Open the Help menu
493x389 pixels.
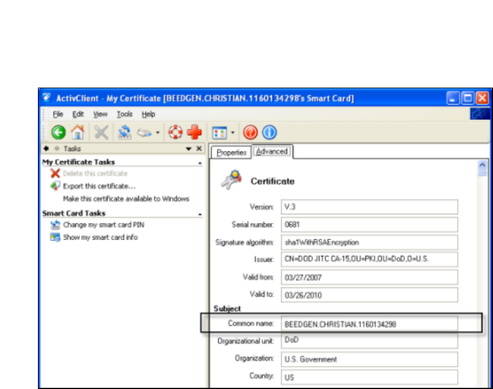(x=148, y=114)
